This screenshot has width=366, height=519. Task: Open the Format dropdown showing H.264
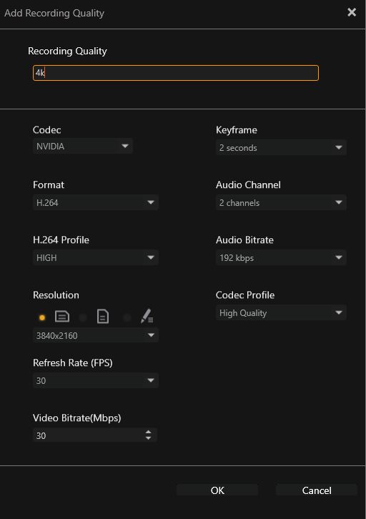(x=96, y=202)
